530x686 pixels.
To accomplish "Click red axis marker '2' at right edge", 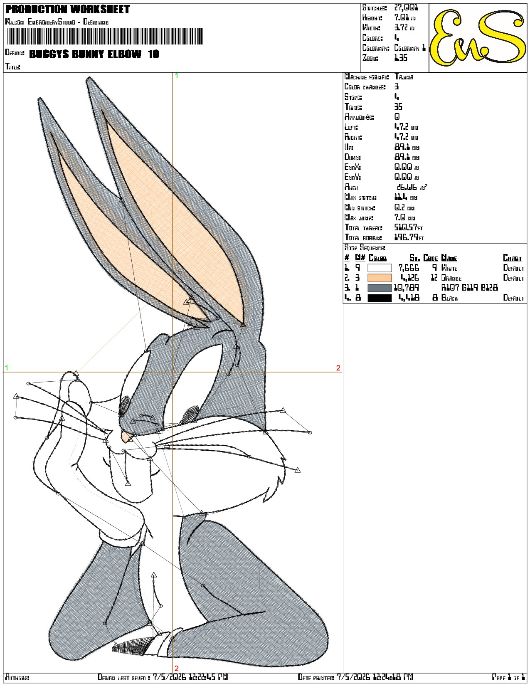I will [338, 368].
